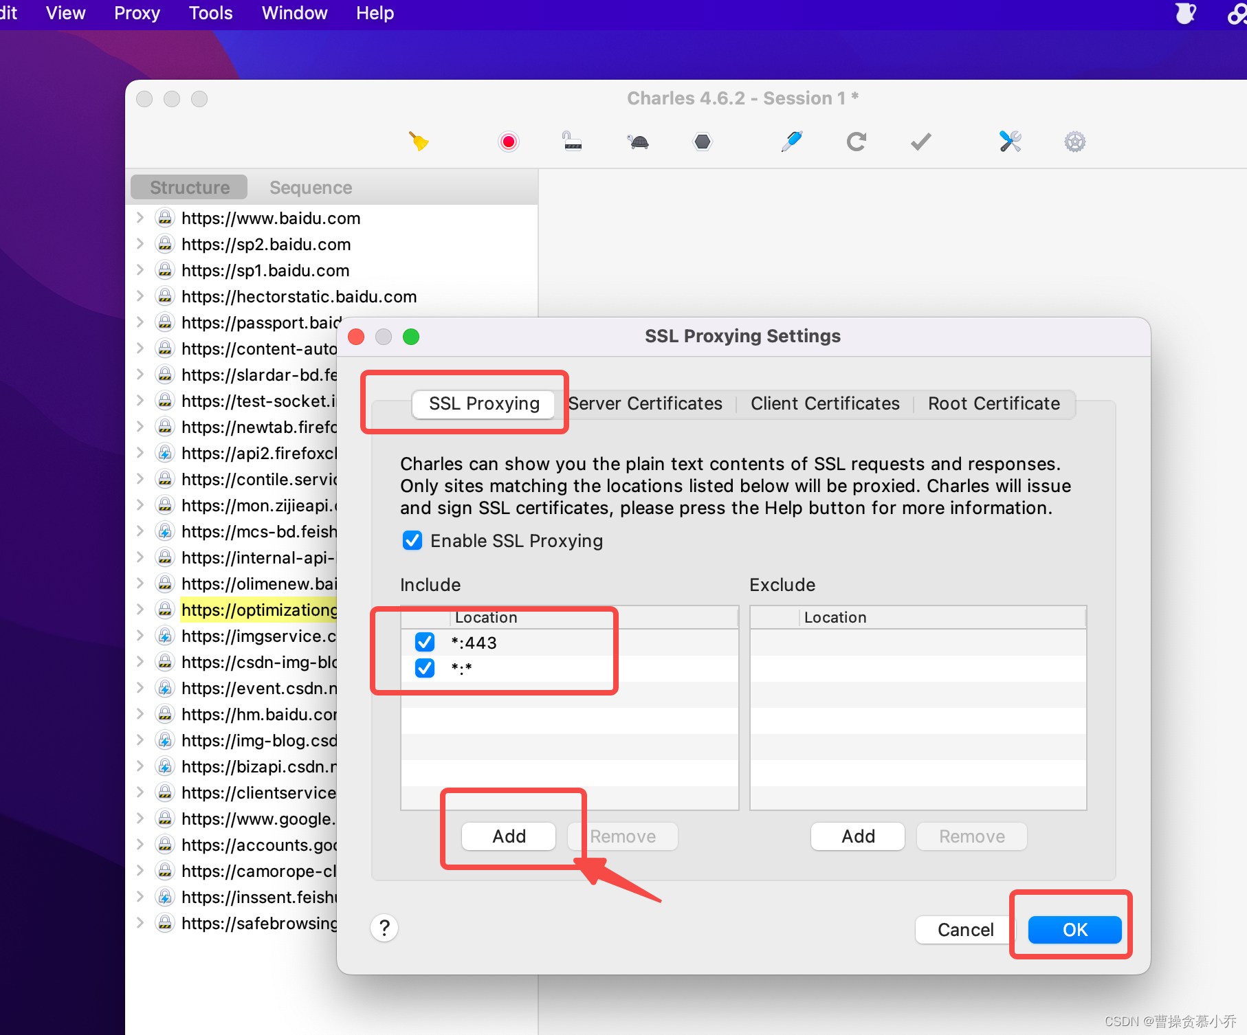
Task: Expand the https://sp1.baidu.com tree node
Action: [140, 270]
